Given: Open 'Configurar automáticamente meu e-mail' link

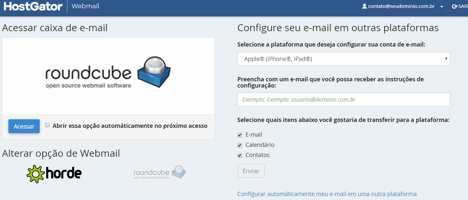Looking at the screenshot, I should tap(327, 194).
